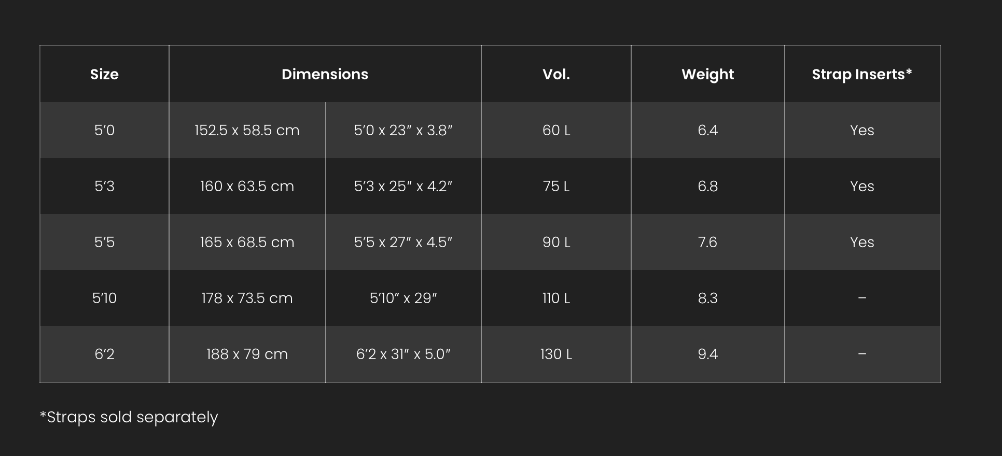Select the Strap Inserts* header

(x=861, y=74)
